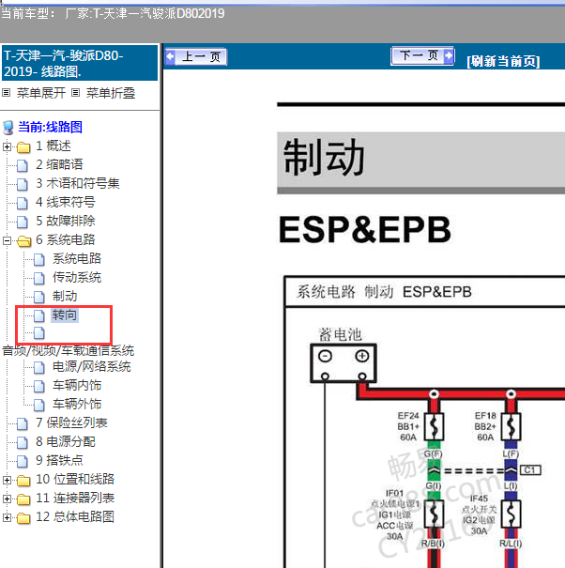Viewport: 565px width, 568px height.
Task: Open 音频/视频/车载通信系统 page
Action: pos(69,350)
